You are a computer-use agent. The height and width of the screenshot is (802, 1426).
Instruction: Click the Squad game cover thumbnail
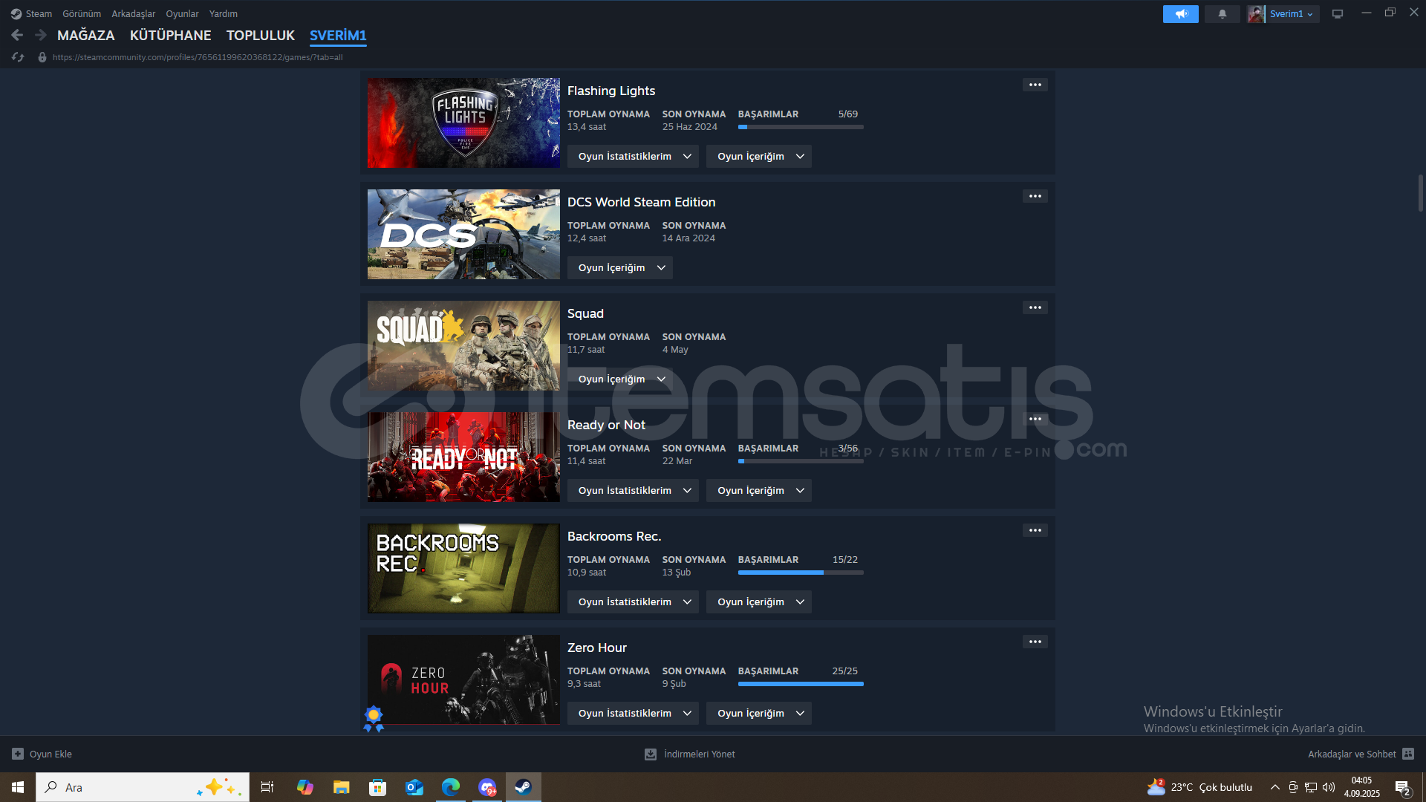[x=463, y=345]
